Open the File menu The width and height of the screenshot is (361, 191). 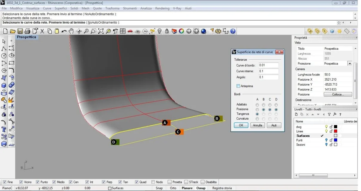coord(4,8)
